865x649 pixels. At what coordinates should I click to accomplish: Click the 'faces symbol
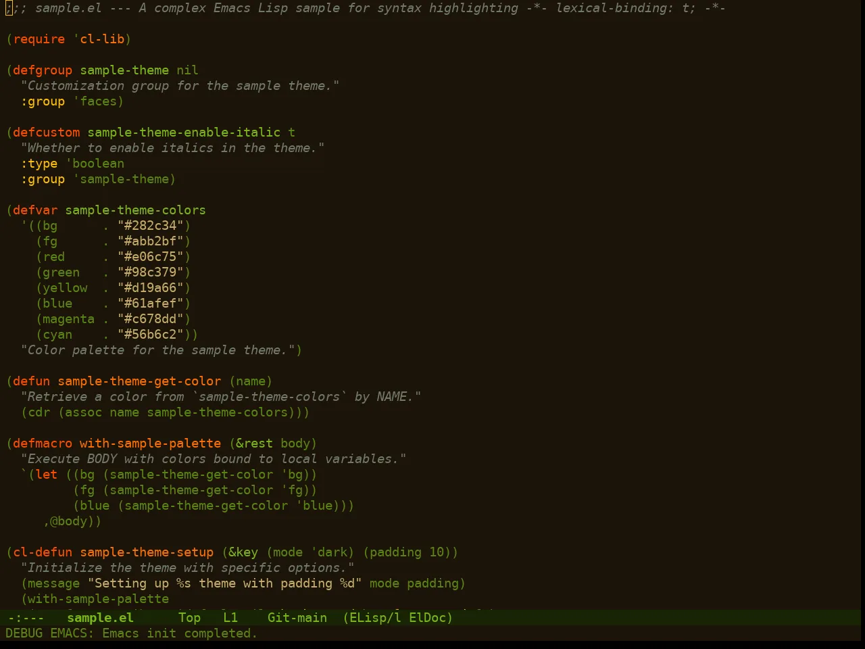coord(95,101)
